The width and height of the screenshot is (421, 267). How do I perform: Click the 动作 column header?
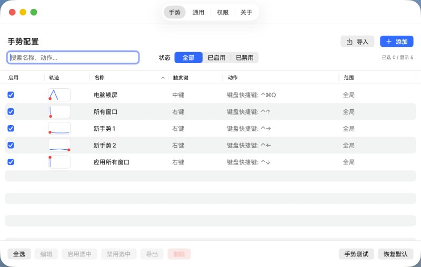pos(233,77)
